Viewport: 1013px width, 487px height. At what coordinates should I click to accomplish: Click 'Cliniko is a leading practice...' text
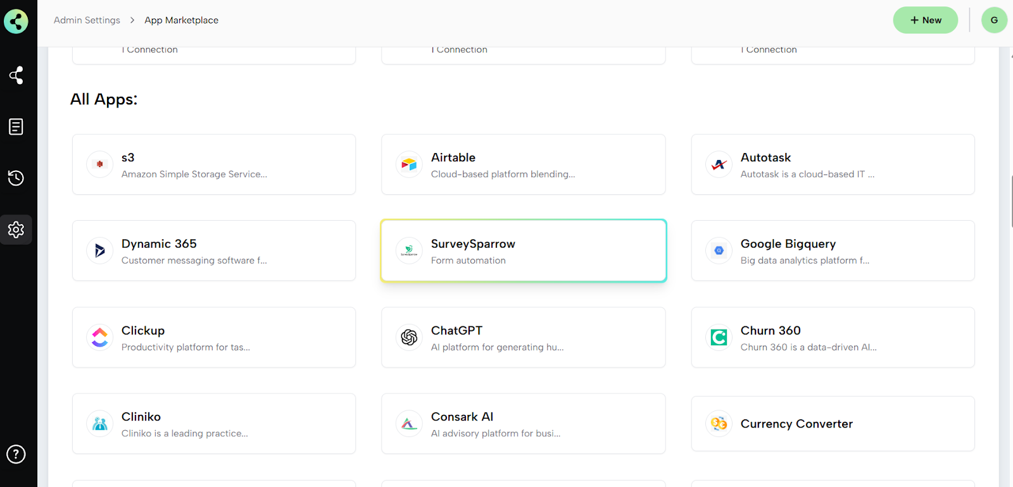(x=185, y=433)
